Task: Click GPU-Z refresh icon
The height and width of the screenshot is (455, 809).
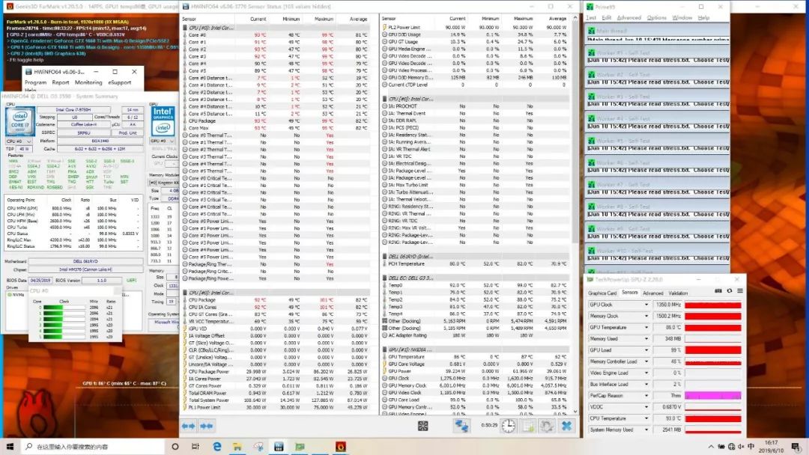Action: point(730,290)
